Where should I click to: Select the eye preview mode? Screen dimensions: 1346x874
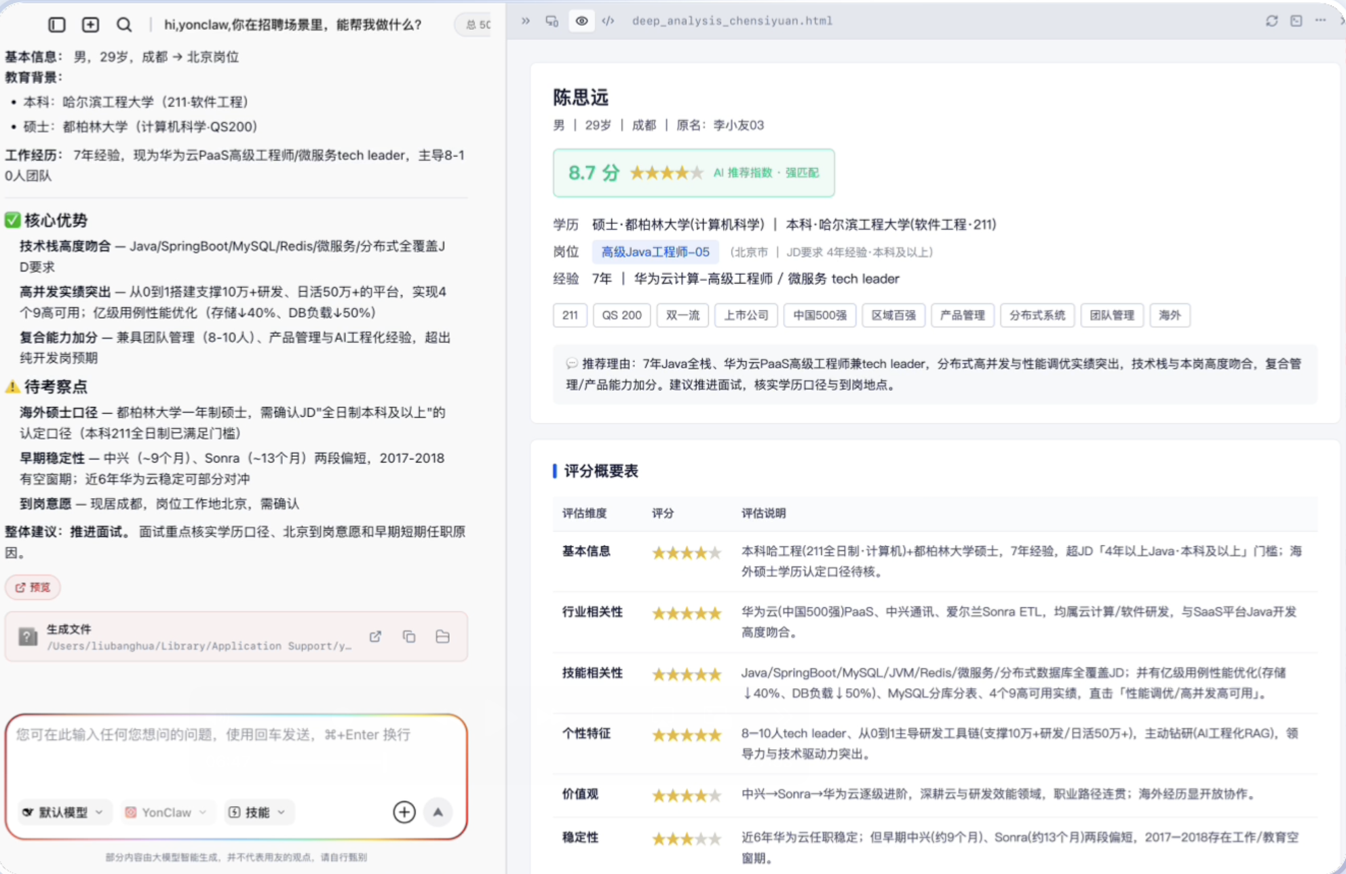(x=581, y=21)
